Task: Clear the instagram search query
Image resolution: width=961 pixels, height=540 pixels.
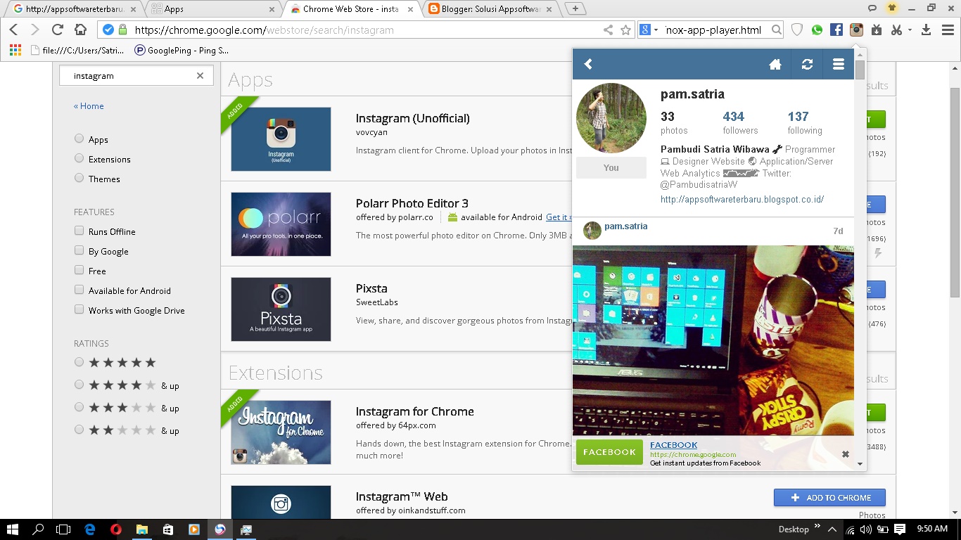Action: click(200, 75)
